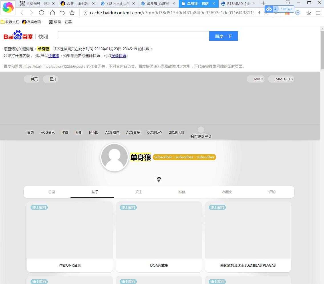Select the 帖子 profile tab
The width and height of the screenshot is (324, 284).
(95, 192)
